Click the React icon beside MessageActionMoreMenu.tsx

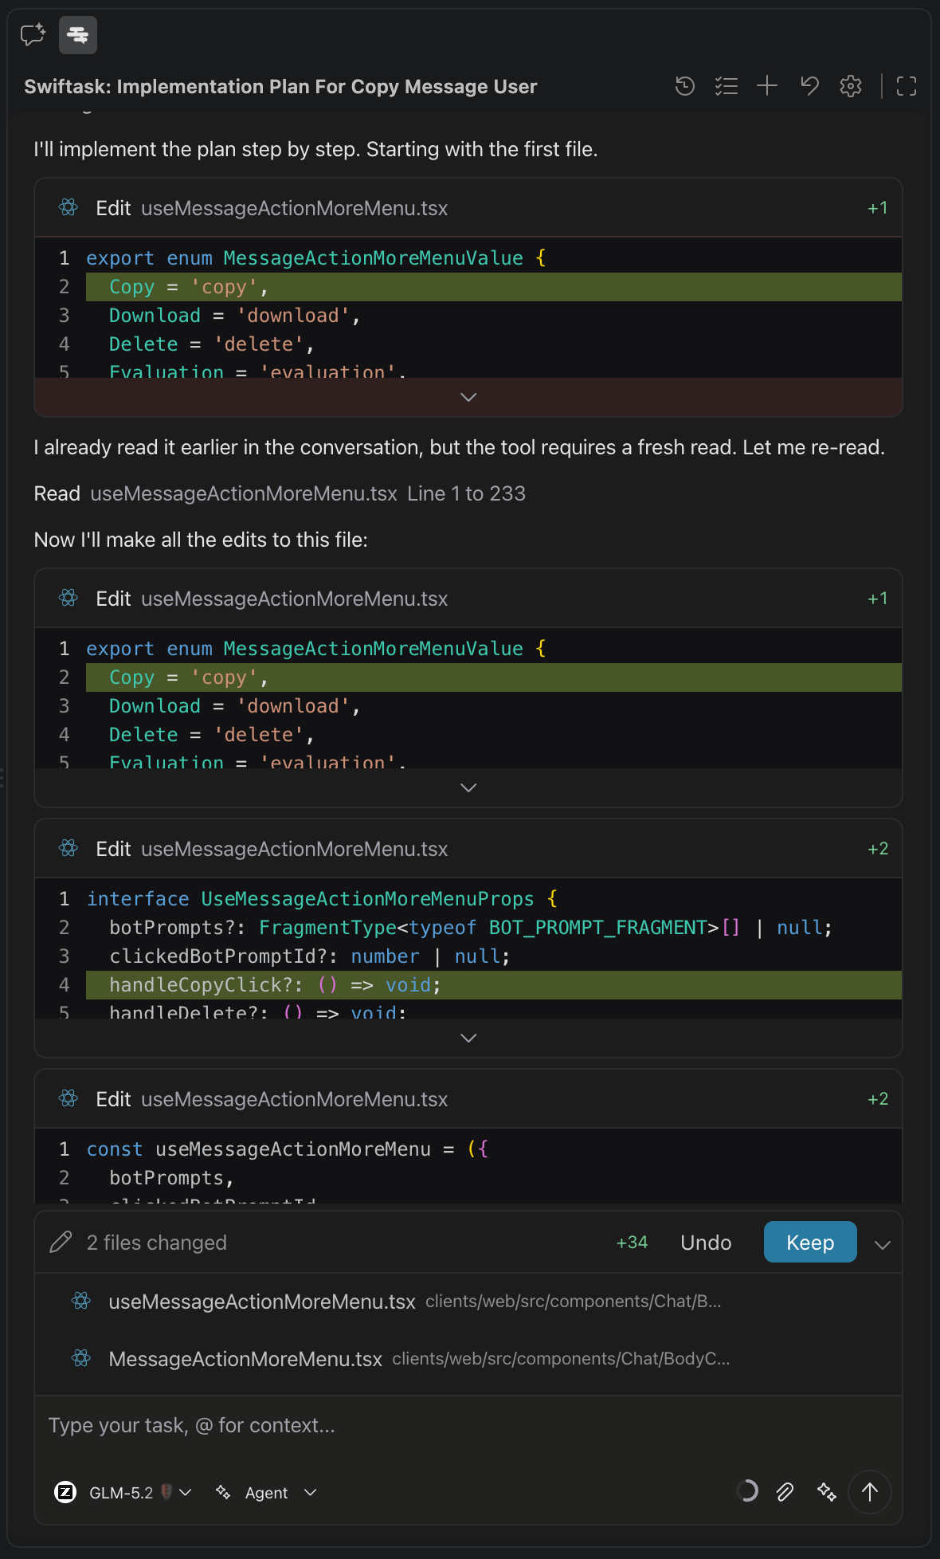click(x=81, y=1358)
